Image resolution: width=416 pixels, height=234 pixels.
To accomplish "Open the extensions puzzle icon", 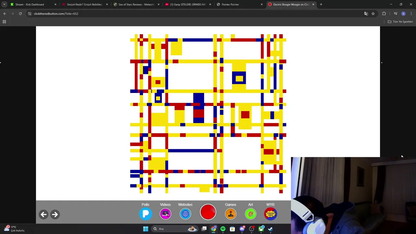I will tap(384, 14).
